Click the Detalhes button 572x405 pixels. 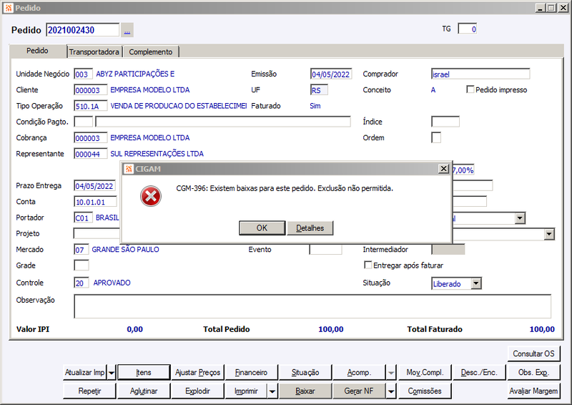tap(310, 228)
